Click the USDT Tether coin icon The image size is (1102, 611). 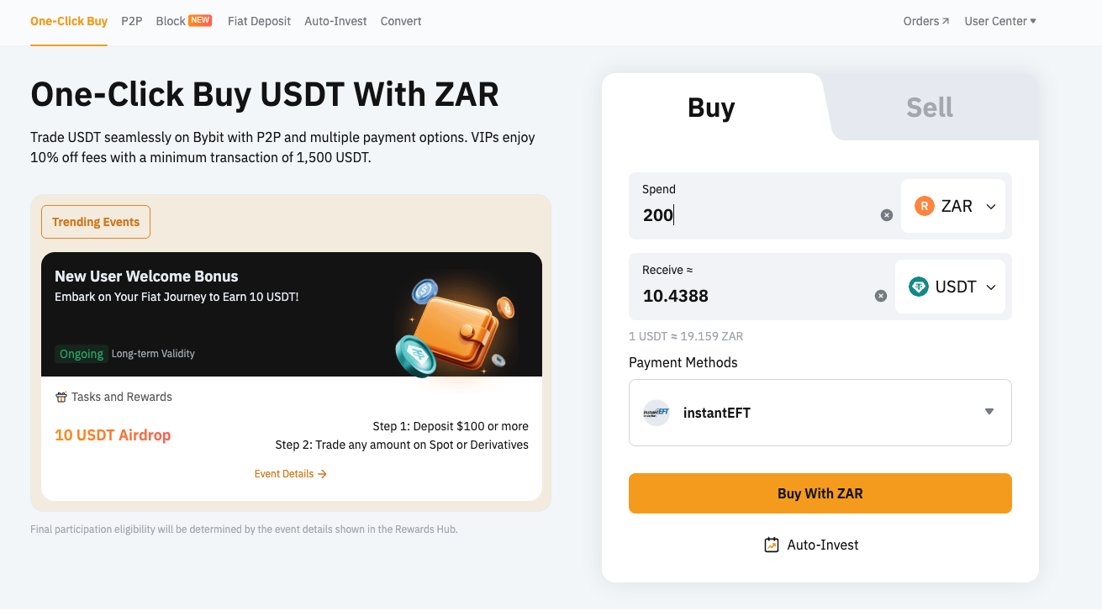[x=919, y=287]
